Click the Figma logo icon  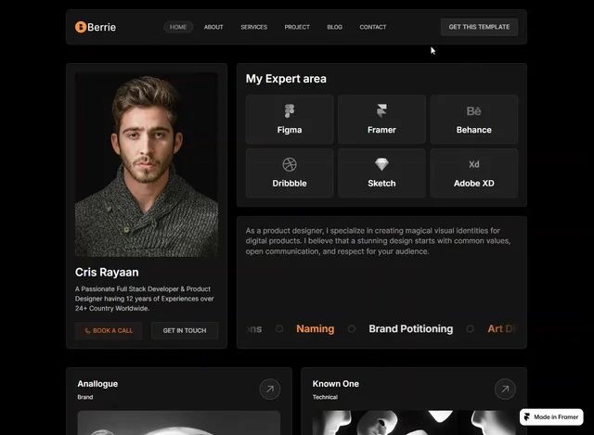(290, 111)
